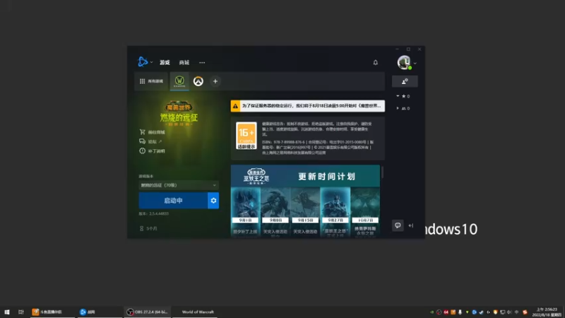Expand the profile dropdown arrow
This screenshot has height=318, width=565.
pos(415,63)
